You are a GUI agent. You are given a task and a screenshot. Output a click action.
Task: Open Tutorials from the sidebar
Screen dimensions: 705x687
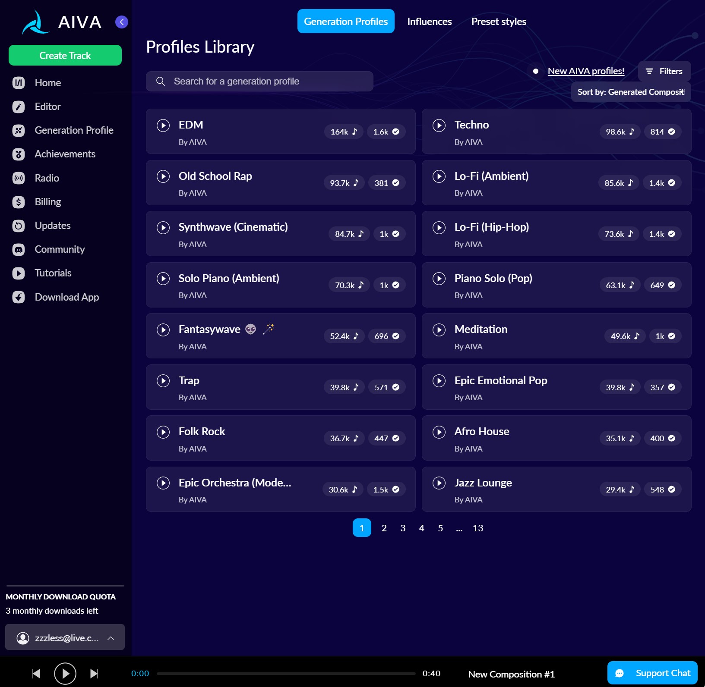[x=42, y=273]
